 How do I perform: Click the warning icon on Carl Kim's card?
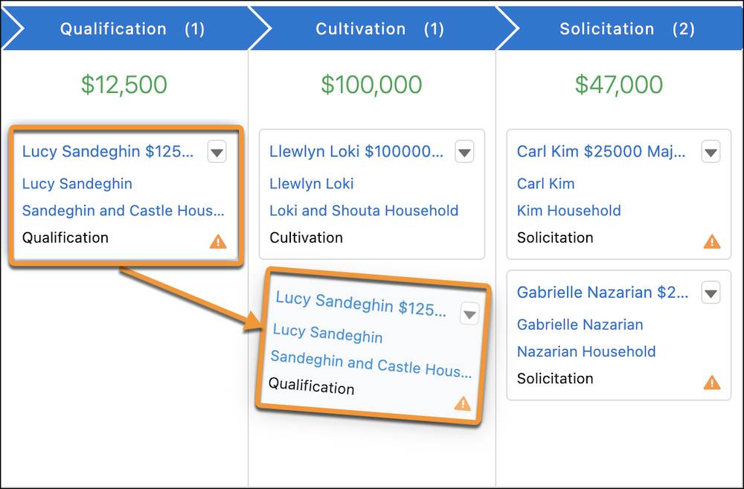pyautogui.click(x=711, y=240)
